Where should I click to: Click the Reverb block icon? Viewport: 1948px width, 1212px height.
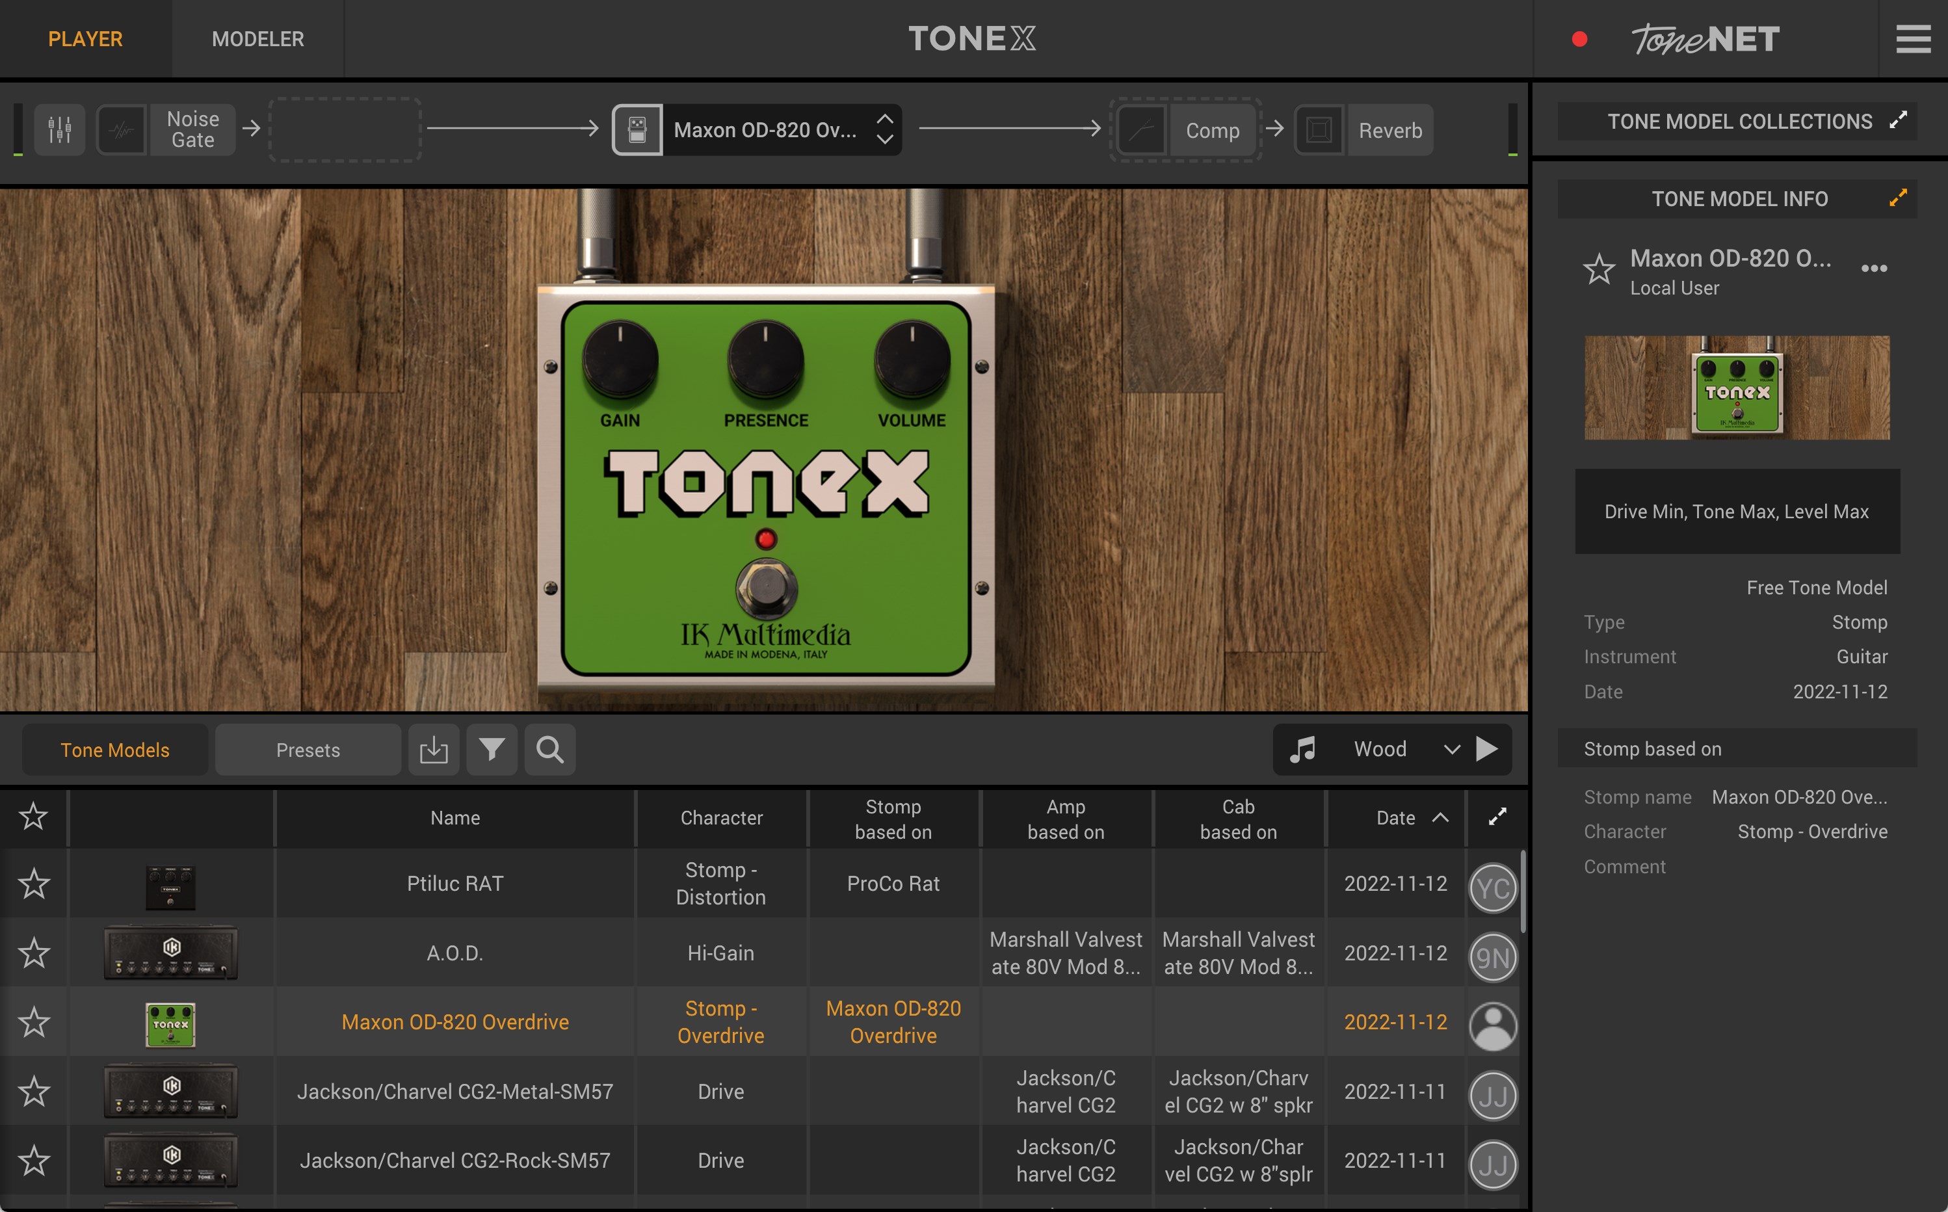click(x=1319, y=130)
